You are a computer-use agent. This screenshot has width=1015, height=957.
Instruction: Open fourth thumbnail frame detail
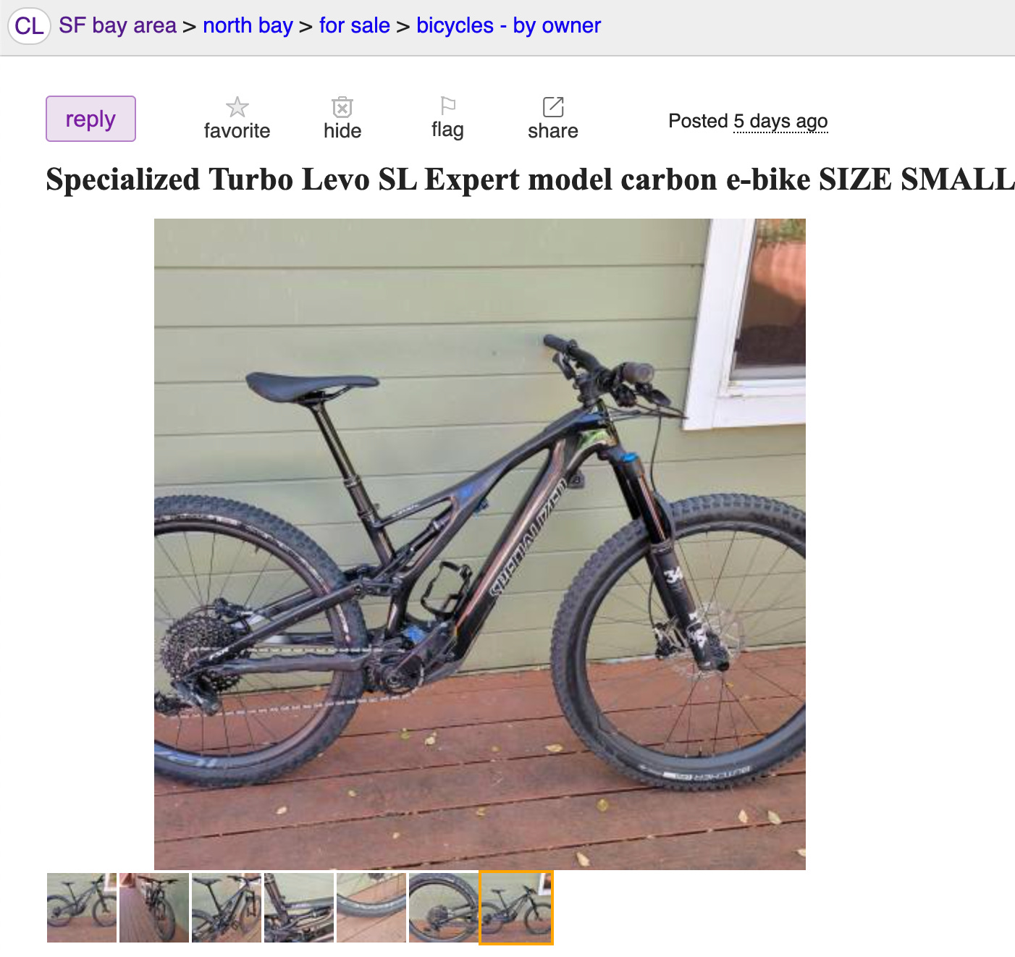(x=299, y=908)
